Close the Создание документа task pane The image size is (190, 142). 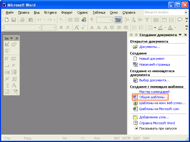click(185, 35)
